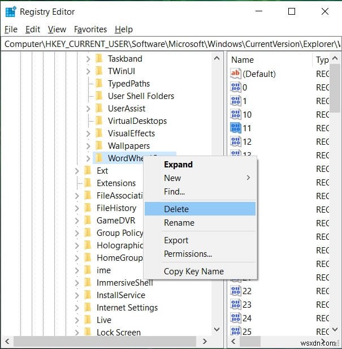Open the Help menu
The width and height of the screenshot is (342, 349).
click(x=124, y=29)
